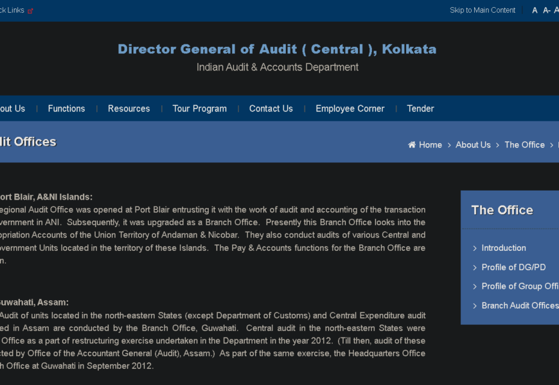Image resolution: width=559 pixels, height=385 pixels.
Task: Open the Contact Us menu
Action: pos(271,108)
